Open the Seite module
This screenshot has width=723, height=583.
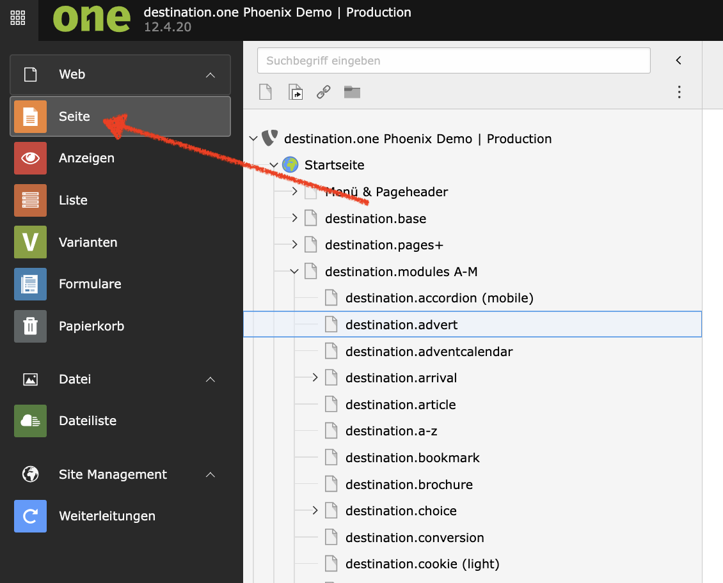pyautogui.click(x=120, y=116)
